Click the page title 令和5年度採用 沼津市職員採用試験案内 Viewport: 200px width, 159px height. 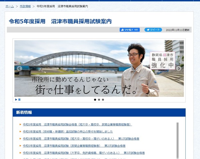point(60,21)
